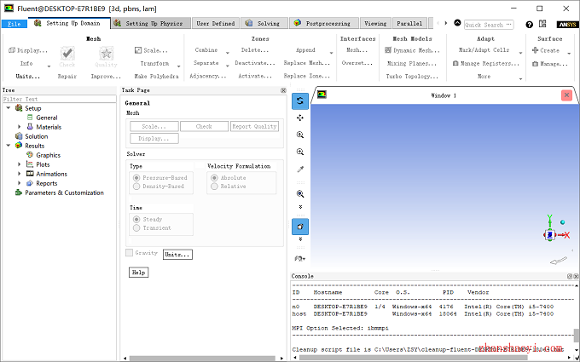Open the User Defined tab

pos(216,23)
